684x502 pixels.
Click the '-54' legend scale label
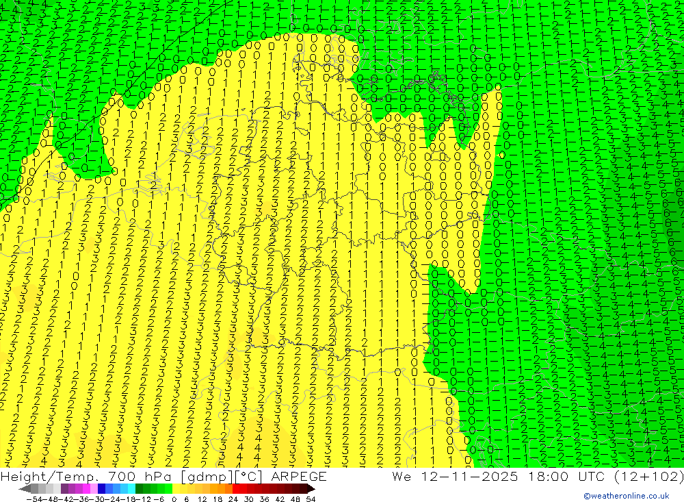pyautogui.click(x=33, y=499)
